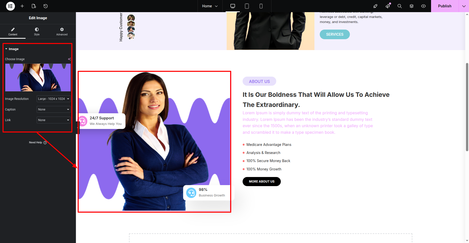
Task: Switch to the Style tab
Action: pyautogui.click(x=37, y=32)
